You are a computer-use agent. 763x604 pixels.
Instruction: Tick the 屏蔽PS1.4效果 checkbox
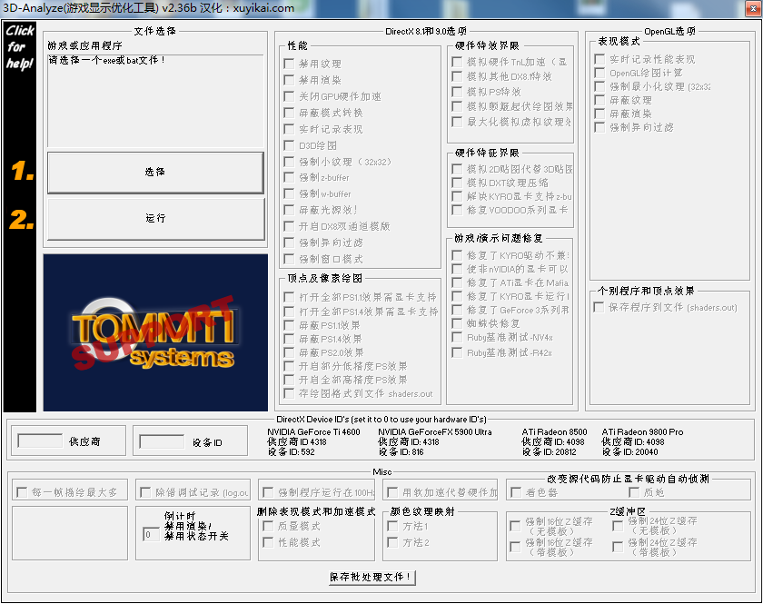[289, 339]
